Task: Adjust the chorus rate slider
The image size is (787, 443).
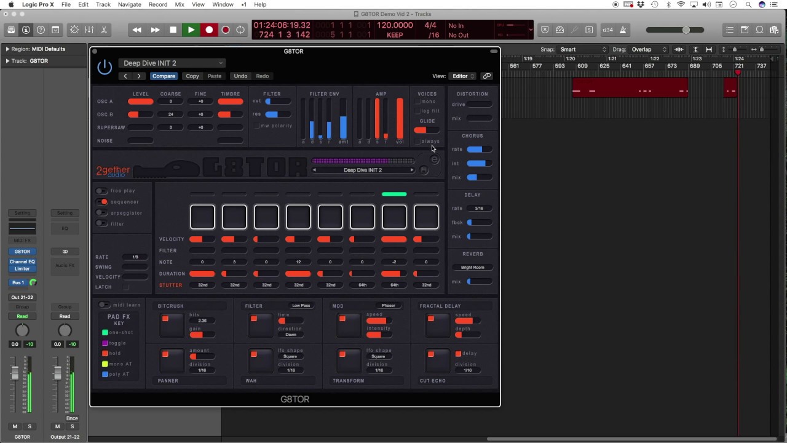Action: pyautogui.click(x=479, y=150)
